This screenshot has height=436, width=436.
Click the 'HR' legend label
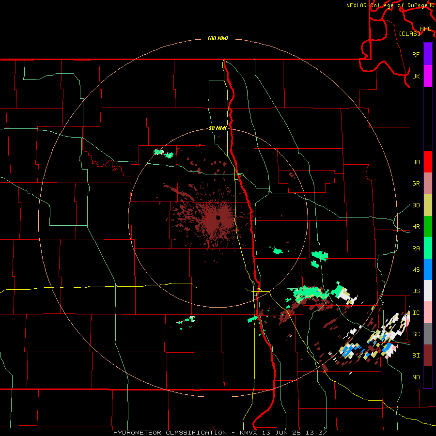point(416,227)
